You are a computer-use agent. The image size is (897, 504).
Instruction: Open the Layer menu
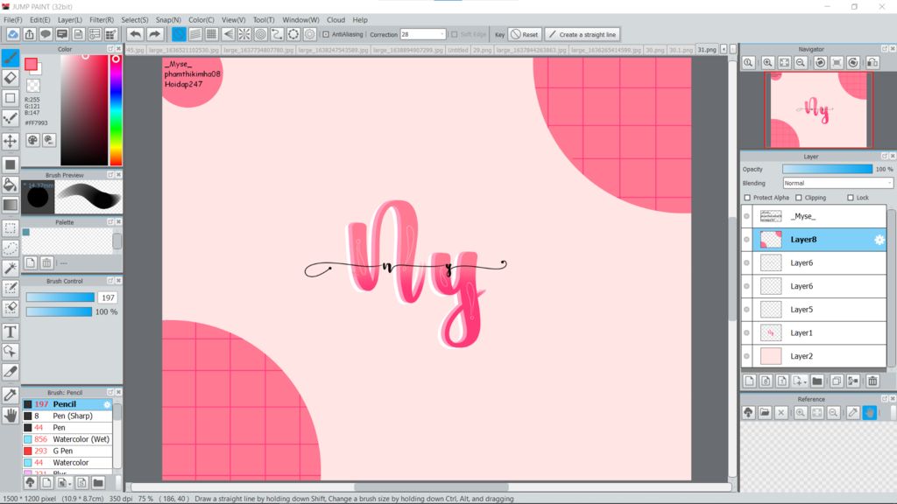[x=70, y=19]
